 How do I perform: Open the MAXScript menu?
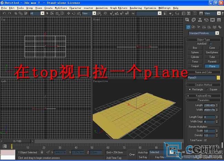click(164, 8)
